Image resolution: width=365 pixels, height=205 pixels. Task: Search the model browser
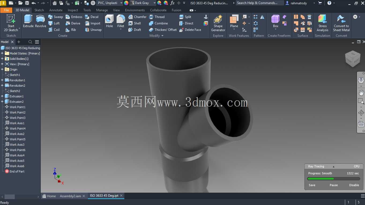[30, 42]
